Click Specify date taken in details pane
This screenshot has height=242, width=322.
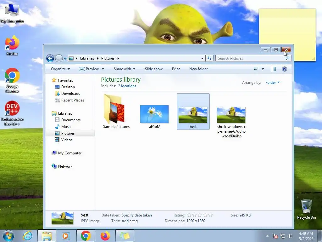tap(136, 215)
